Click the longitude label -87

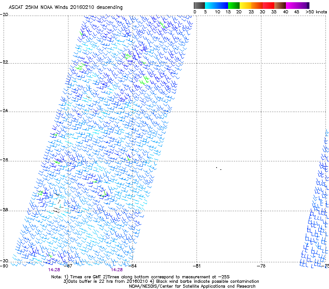coord(68,266)
